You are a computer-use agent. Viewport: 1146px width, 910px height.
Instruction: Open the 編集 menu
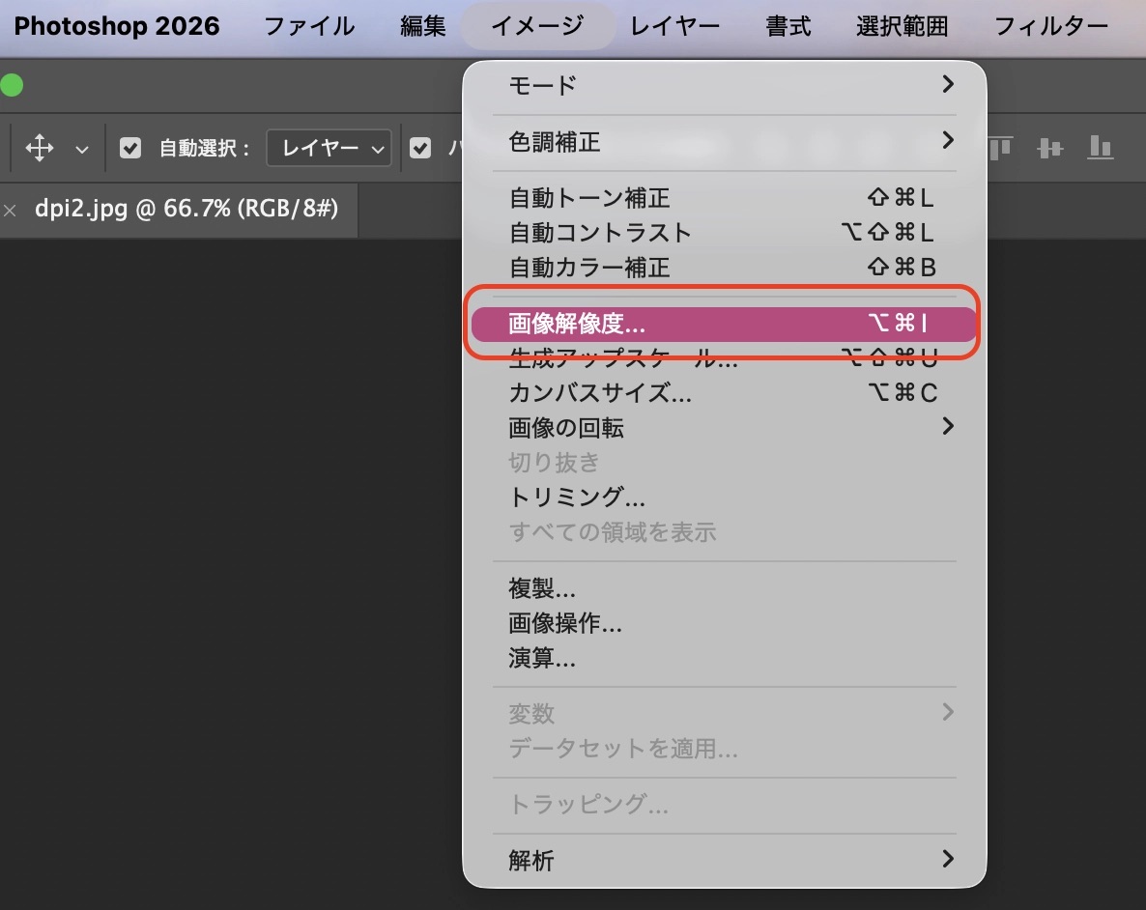422,26
